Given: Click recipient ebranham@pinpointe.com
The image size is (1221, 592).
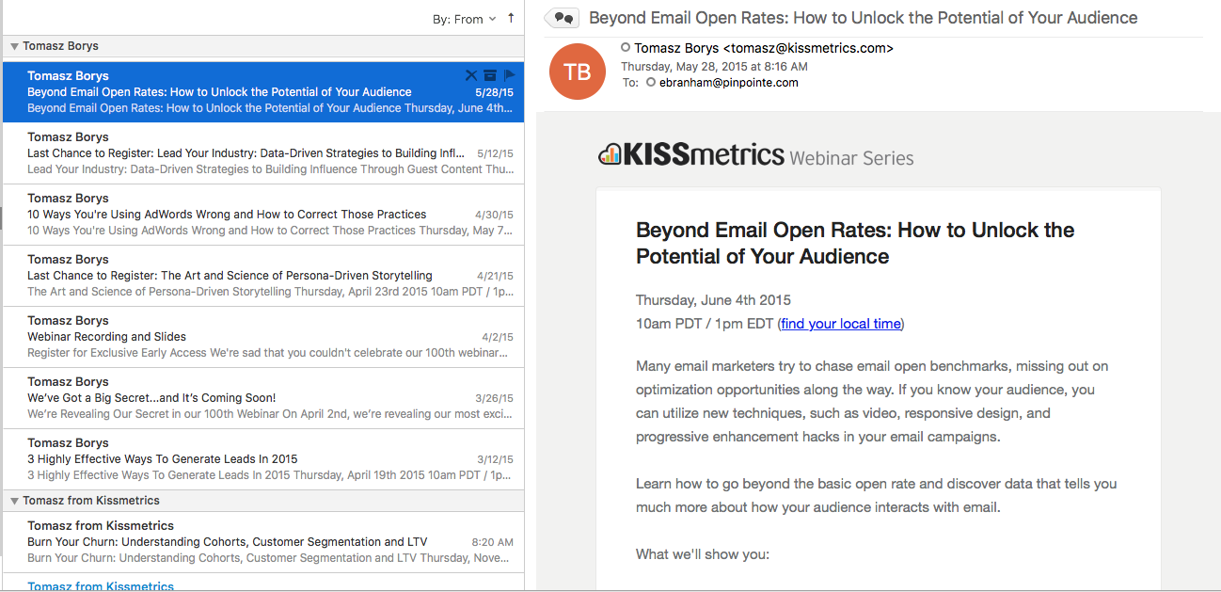Looking at the screenshot, I should point(728,83).
